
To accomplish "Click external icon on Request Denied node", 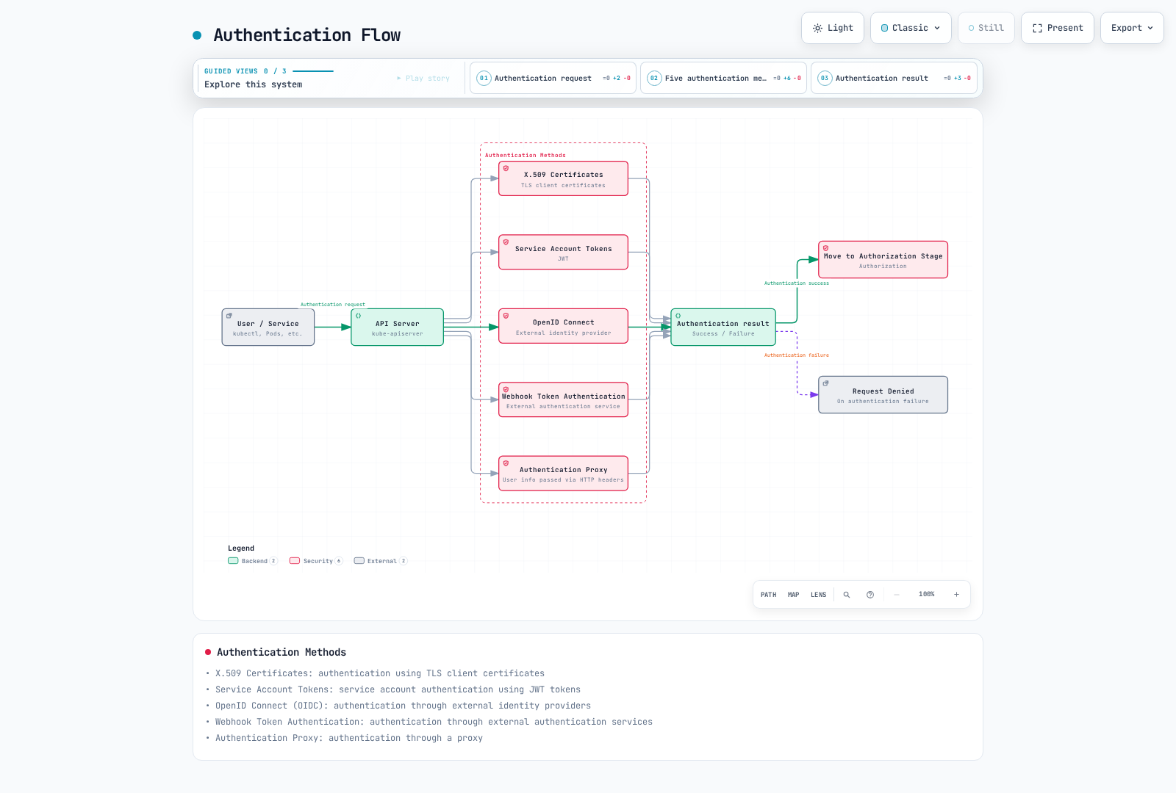I will pos(825,383).
